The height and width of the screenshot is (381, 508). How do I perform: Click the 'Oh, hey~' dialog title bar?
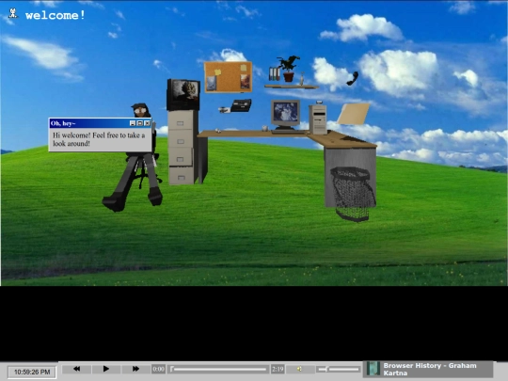pos(100,123)
